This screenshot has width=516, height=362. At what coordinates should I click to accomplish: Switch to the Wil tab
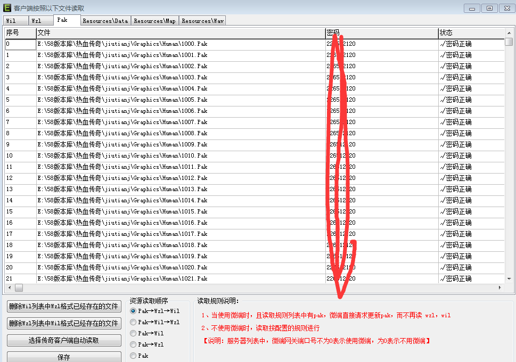(16, 21)
